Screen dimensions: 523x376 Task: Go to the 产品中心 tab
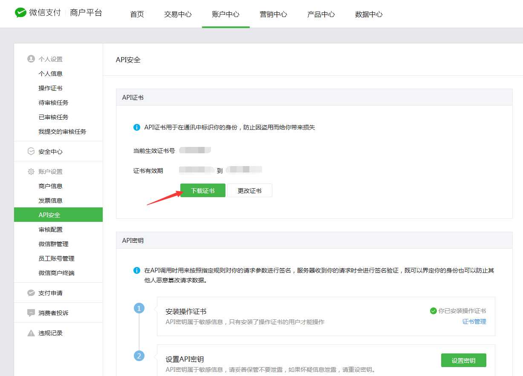pos(321,14)
